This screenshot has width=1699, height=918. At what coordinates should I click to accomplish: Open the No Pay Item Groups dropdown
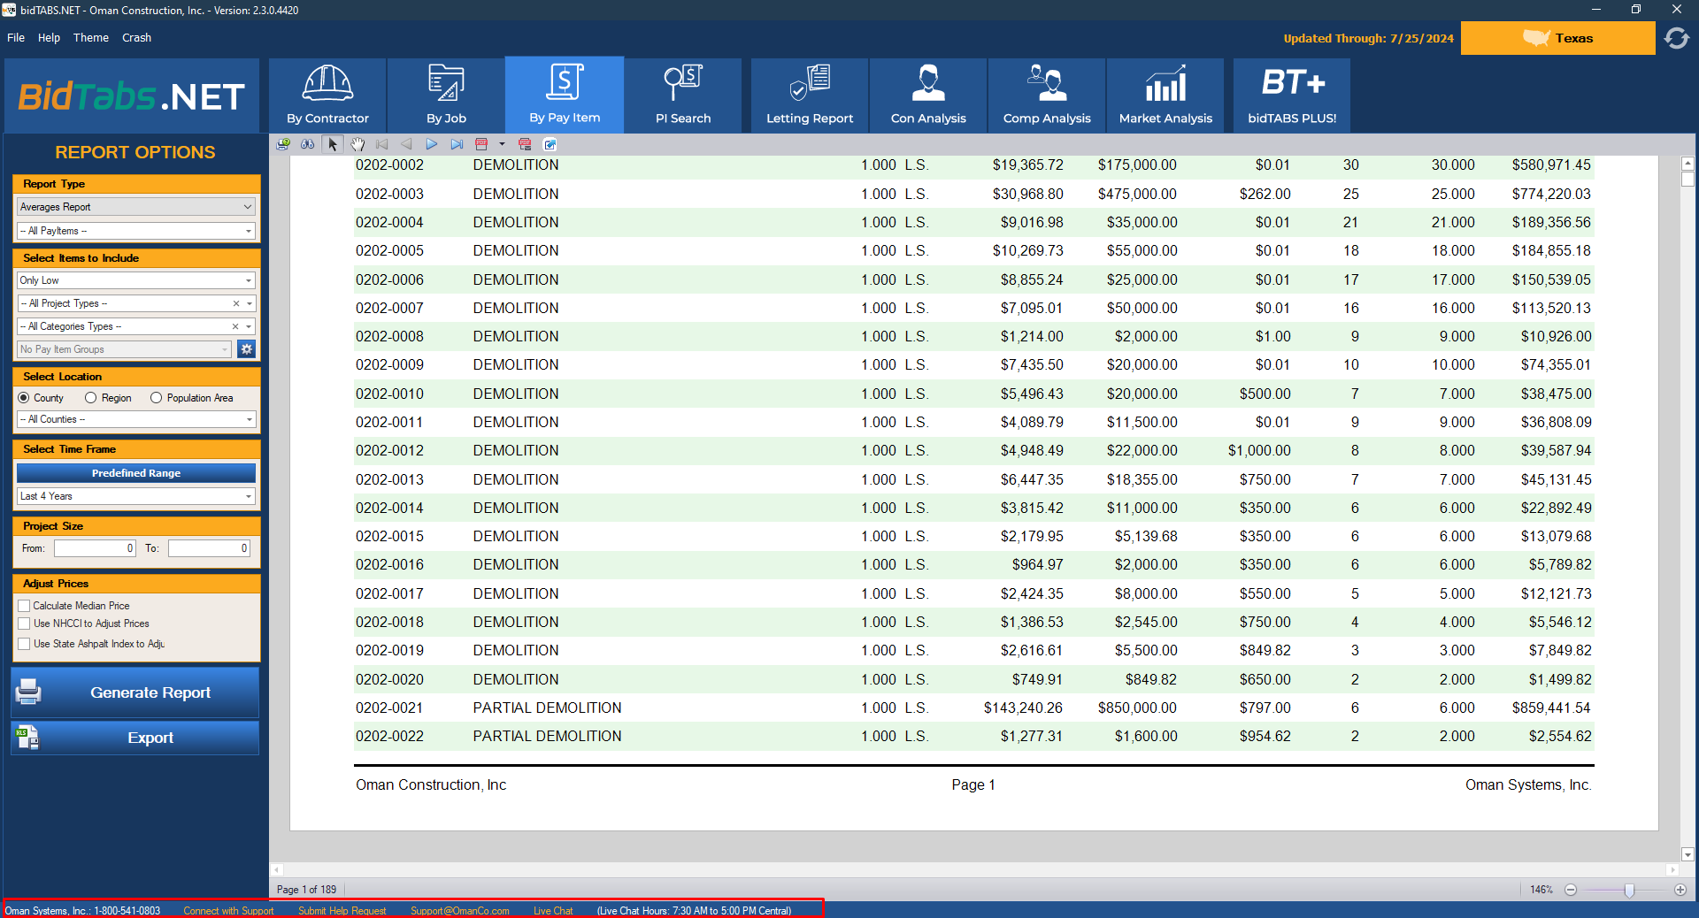tap(125, 349)
